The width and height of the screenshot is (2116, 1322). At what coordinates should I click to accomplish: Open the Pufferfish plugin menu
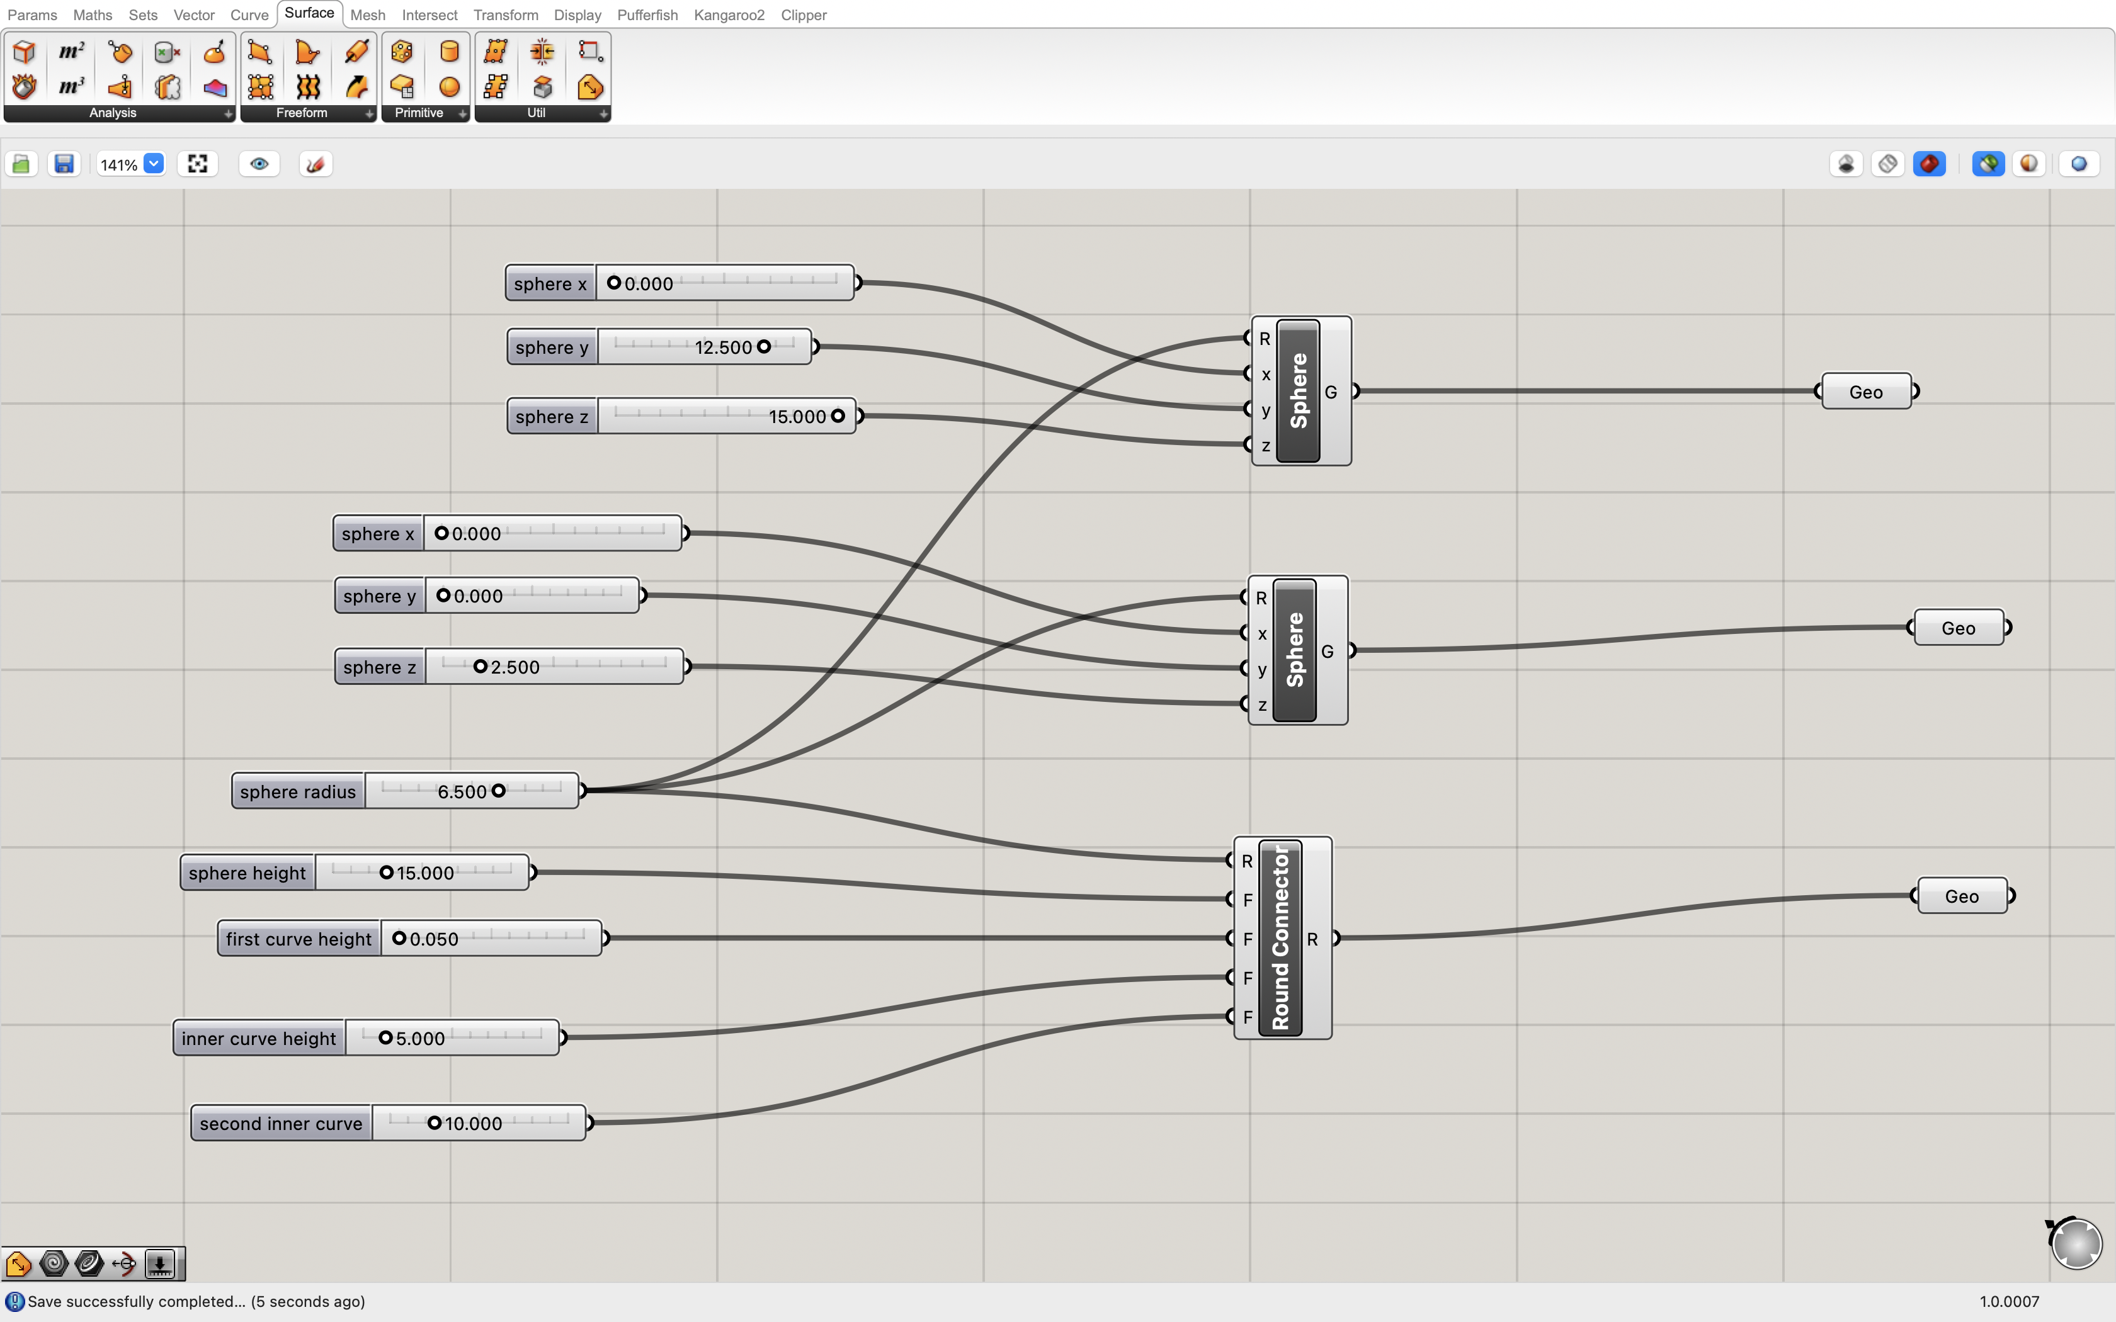[646, 14]
